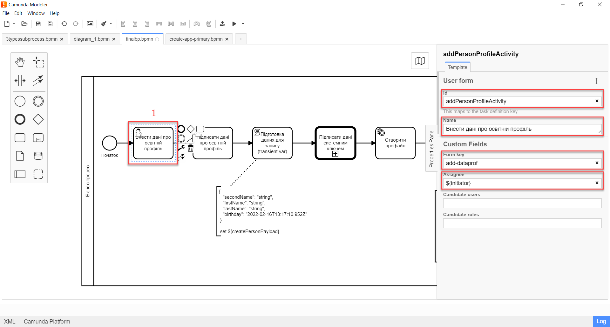Expand the color picker dropdown in toolbar

[111, 24]
